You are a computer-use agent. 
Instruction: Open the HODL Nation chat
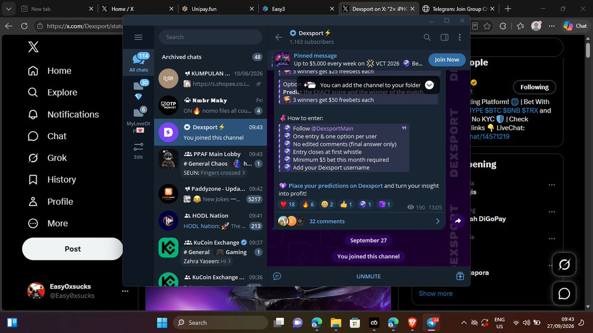coord(211,221)
